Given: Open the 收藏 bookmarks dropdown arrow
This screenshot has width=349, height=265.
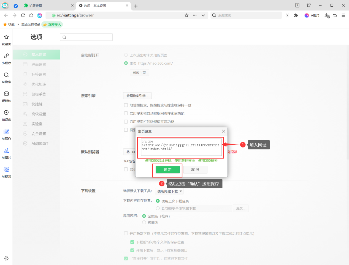Looking at the screenshot, I should click(18, 24).
